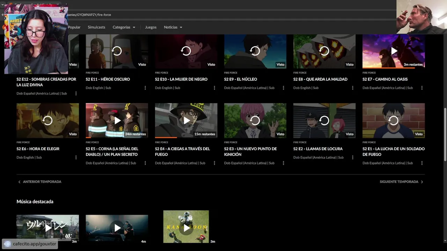Play first featured music video
This screenshot has height=251, width=447.
[x=47, y=228]
